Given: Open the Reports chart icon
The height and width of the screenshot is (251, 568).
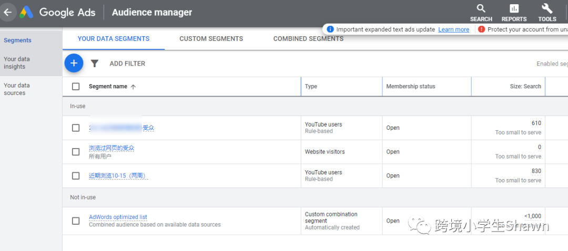Looking at the screenshot, I should point(514,8).
